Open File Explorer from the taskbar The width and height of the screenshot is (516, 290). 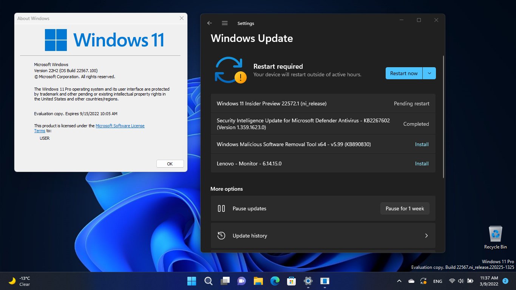point(258,281)
